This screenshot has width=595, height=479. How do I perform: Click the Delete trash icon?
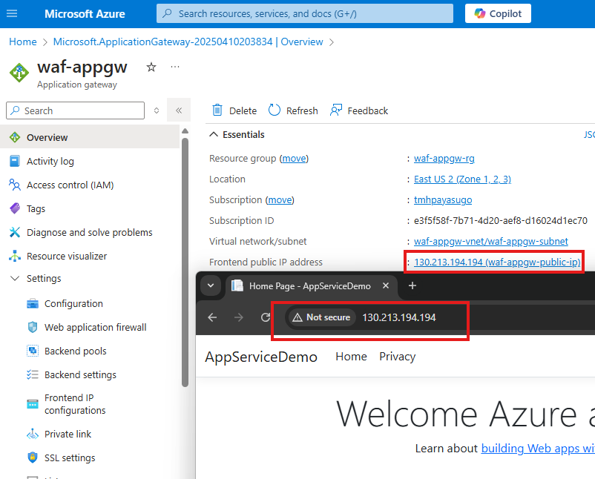coord(217,110)
